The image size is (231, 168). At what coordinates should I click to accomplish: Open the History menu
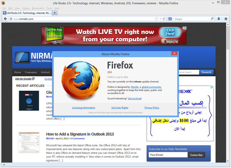tap(26, 8)
